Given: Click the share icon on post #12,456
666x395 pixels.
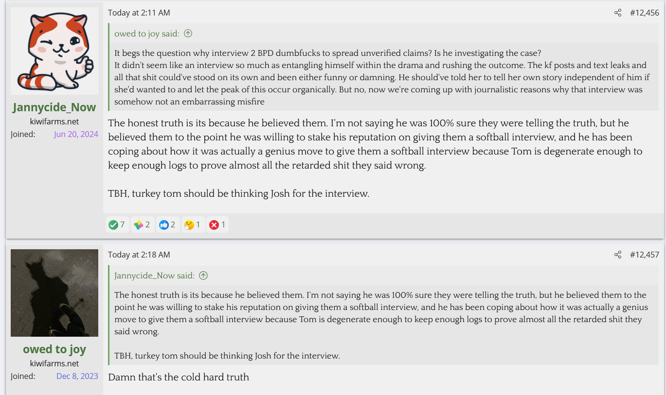Looking at the screenshot, I should coord(618,13).
